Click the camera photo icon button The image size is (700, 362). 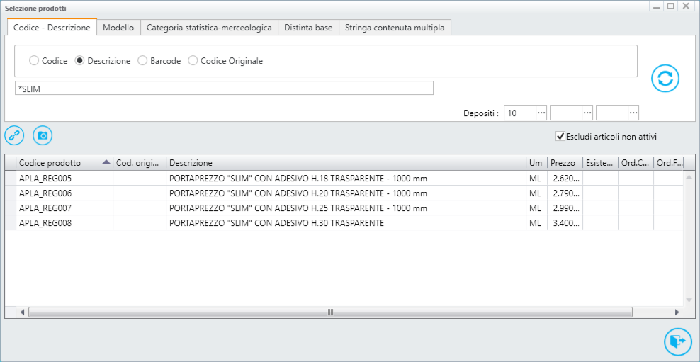point(43,135)
